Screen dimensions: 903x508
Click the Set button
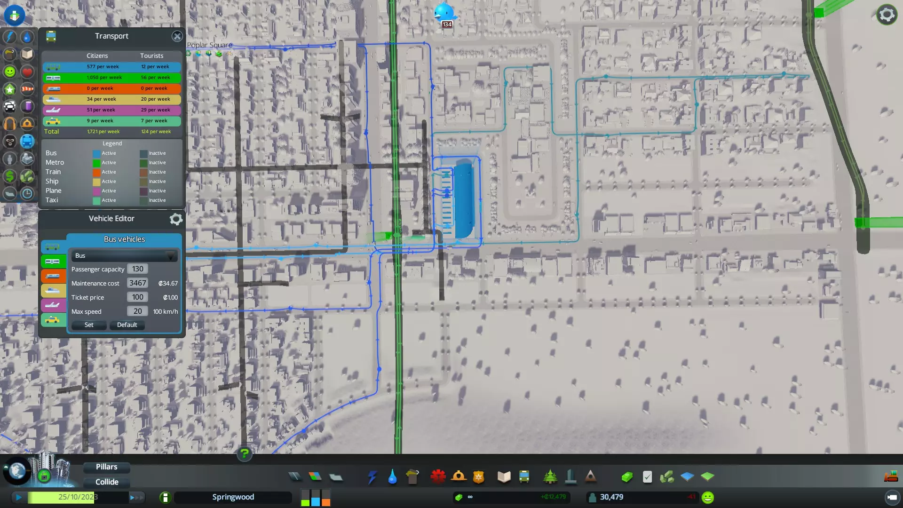click(89, 325)
